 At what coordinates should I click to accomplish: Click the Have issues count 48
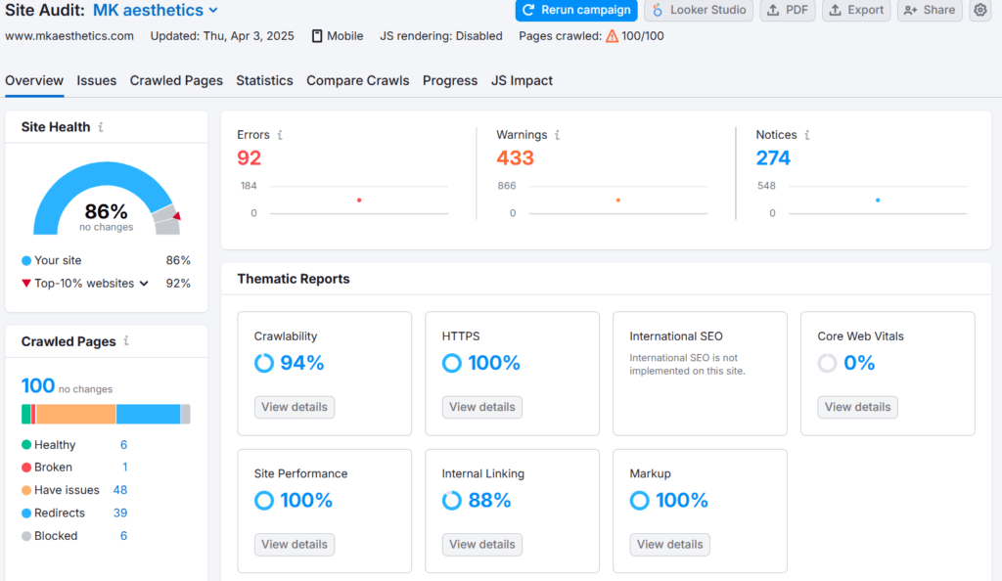pyautogui.click(x=120, y=490)
